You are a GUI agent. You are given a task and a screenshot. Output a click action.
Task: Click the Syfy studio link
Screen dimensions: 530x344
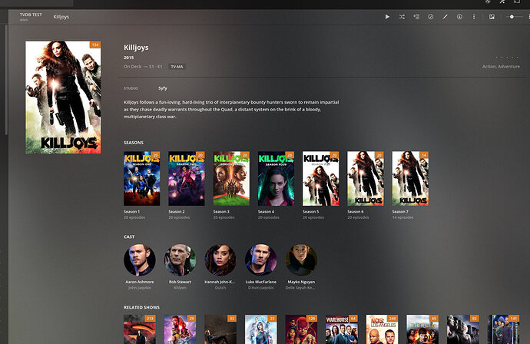click(x=163, y=88)
